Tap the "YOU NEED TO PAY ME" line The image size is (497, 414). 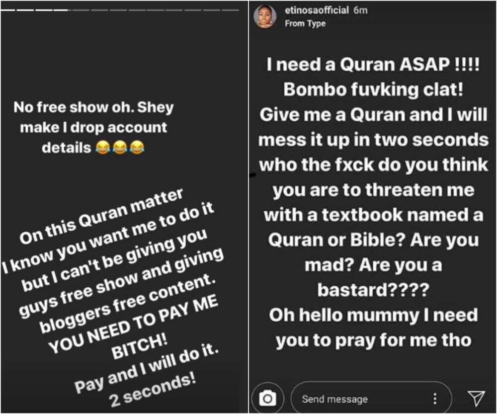pyautogui.click(x=133, y=326)
